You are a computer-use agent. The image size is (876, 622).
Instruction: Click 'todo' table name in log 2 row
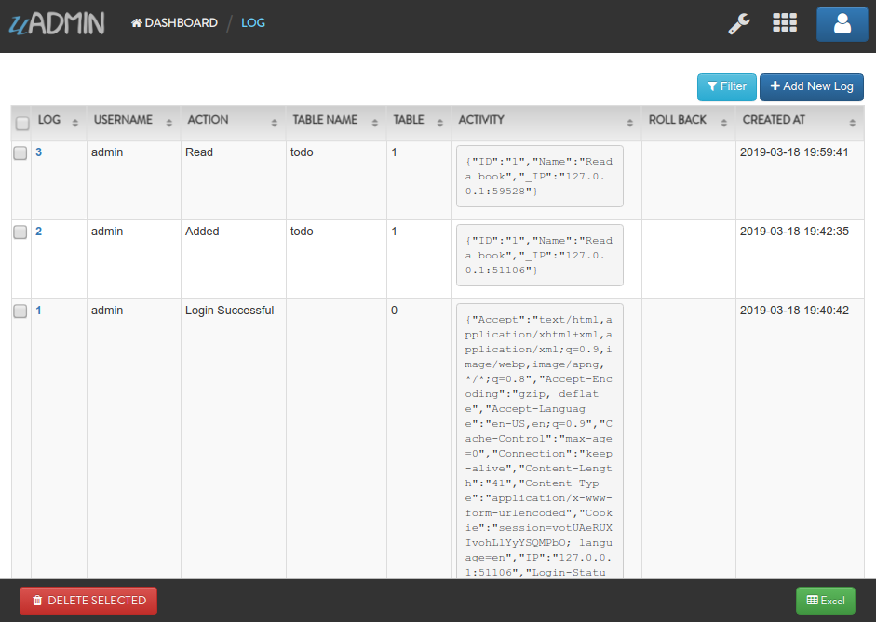coord(302,232)
